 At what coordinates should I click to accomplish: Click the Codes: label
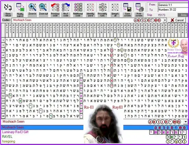pos(6,20)
